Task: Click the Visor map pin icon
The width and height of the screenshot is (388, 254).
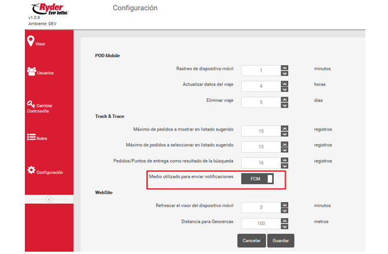Action: click(31, 41)
